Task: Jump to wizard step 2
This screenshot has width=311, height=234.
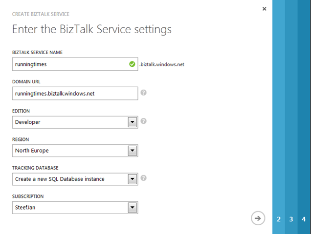Action: click(x=279, y=219)
